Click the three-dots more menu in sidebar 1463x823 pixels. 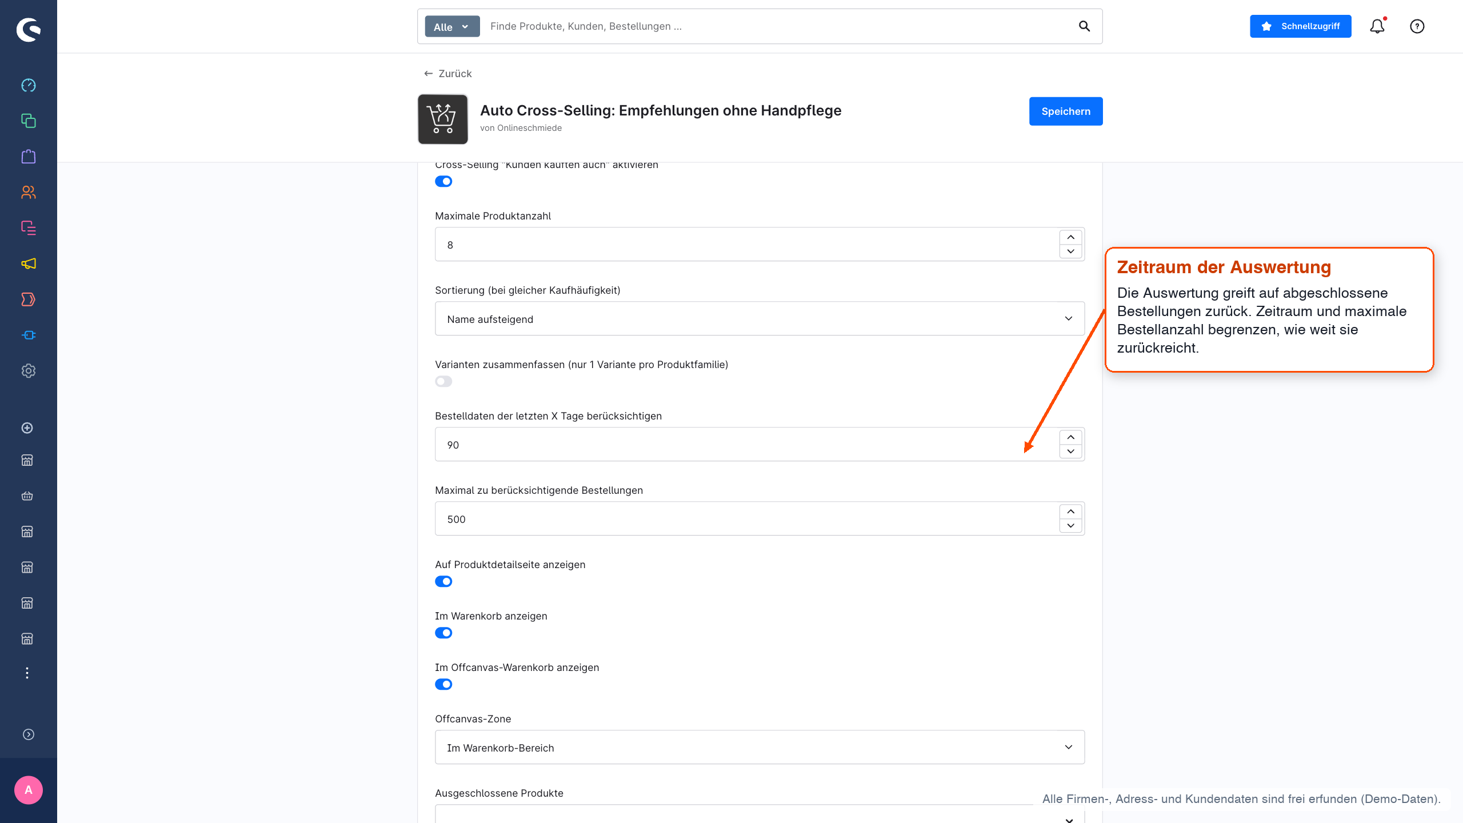point(27,673)
